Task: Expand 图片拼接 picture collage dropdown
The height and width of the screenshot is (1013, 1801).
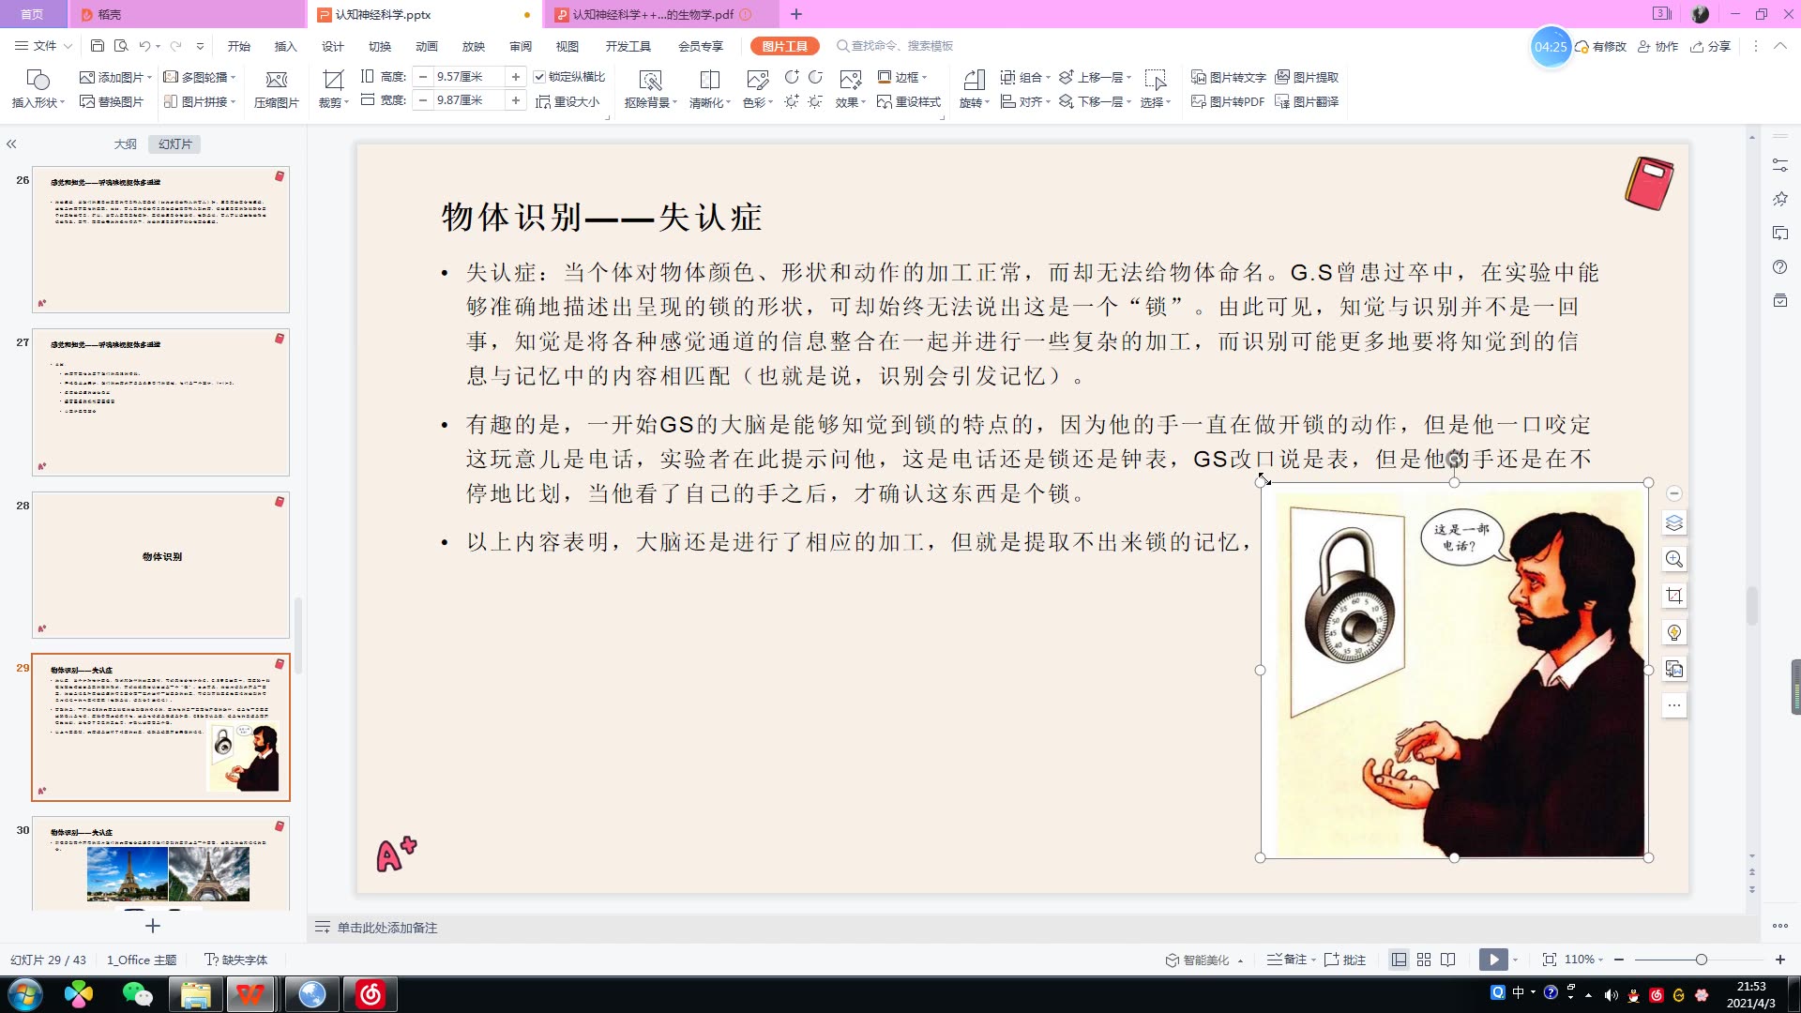Action: click(234, 101)
